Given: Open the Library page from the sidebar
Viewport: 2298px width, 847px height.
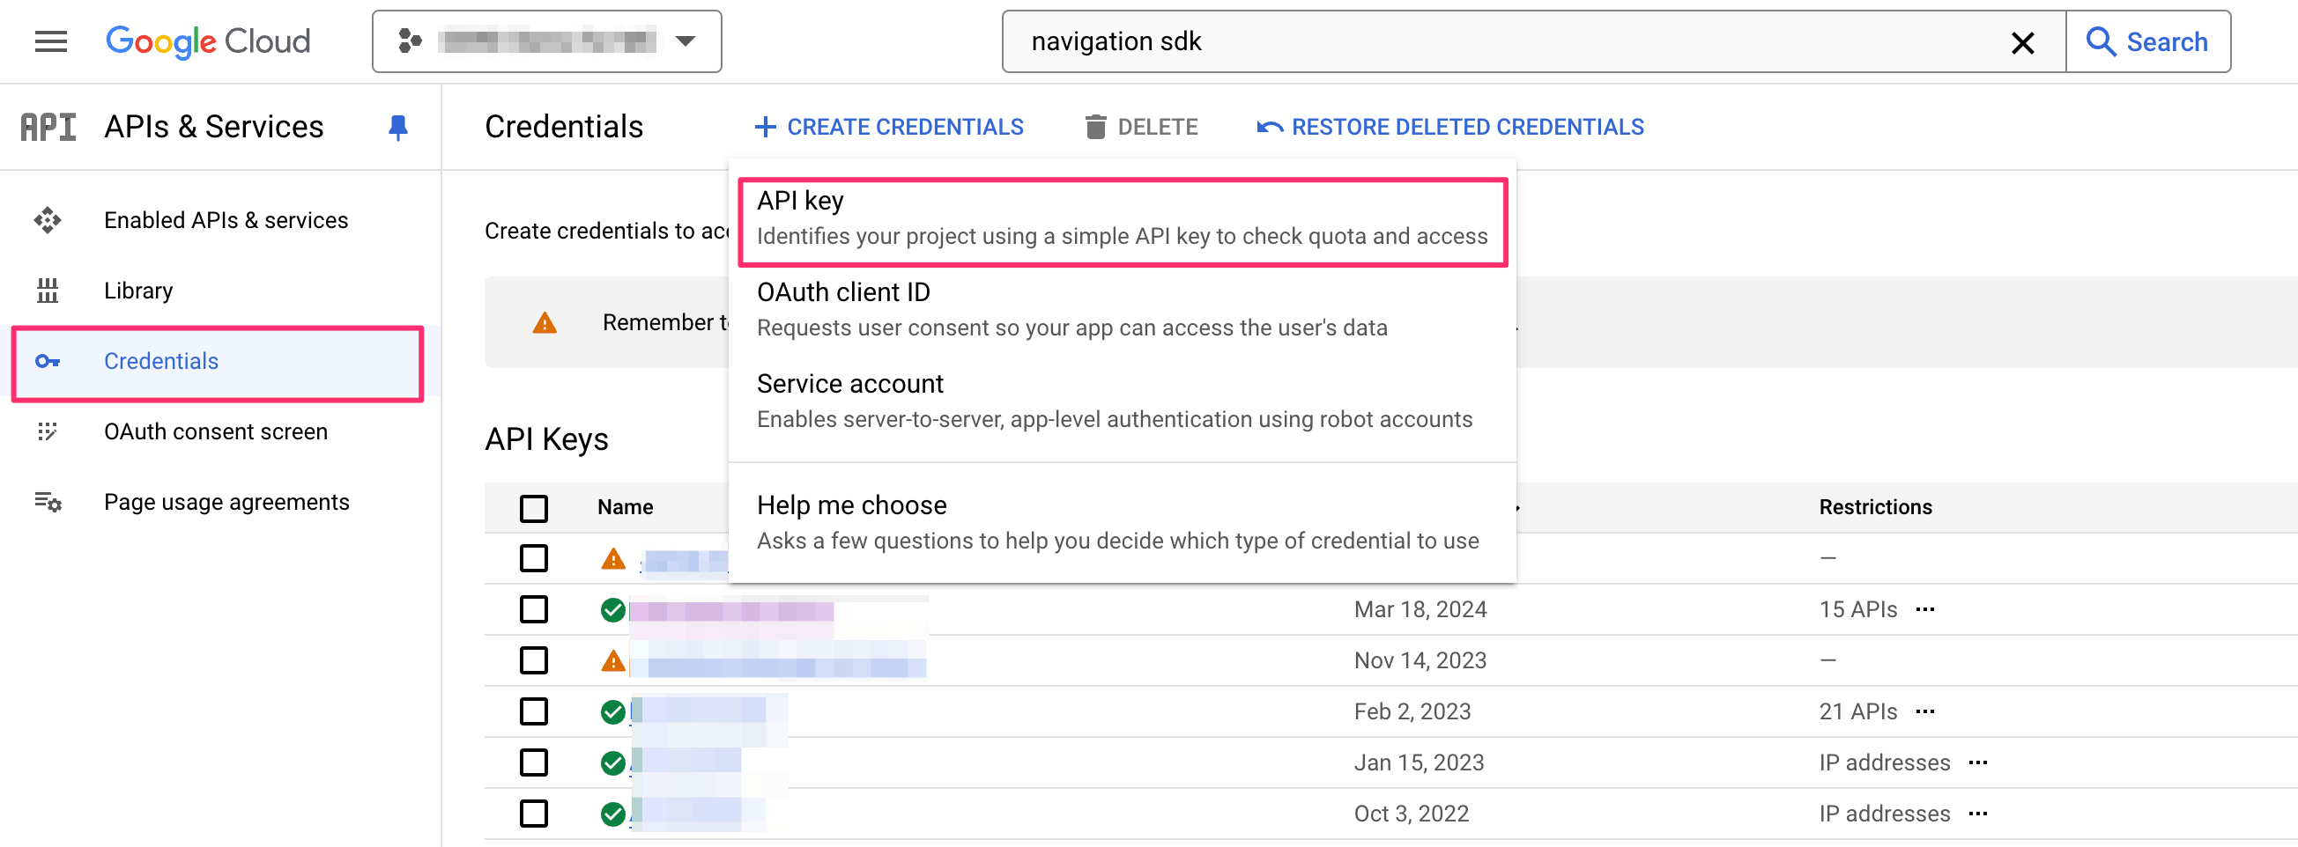Looking at the screenshot, I should point(138,290).
